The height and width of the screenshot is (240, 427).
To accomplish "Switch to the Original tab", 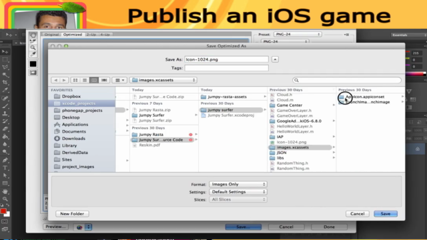I will (51, 35).
